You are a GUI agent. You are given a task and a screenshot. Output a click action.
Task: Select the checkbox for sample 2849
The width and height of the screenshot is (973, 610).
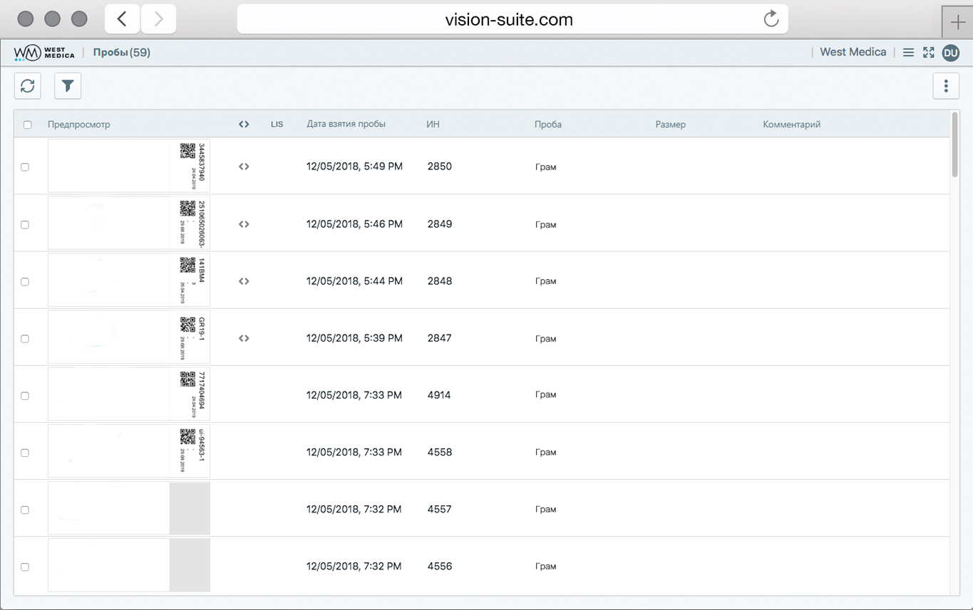25,224
